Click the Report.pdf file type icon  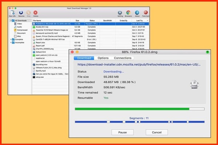[34, 46]
